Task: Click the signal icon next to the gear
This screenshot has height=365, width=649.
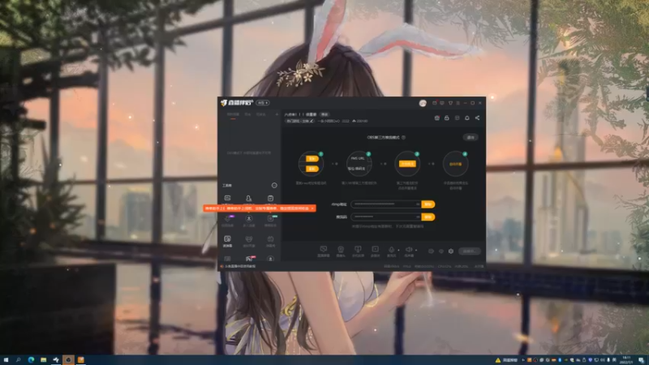Action: tap(441, 251)
